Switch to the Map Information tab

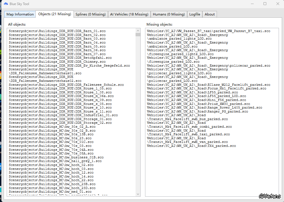click(x=20, y=14)
